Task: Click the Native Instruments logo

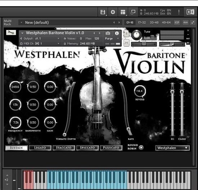Action: pyautogui.click(x=190, y=12)
